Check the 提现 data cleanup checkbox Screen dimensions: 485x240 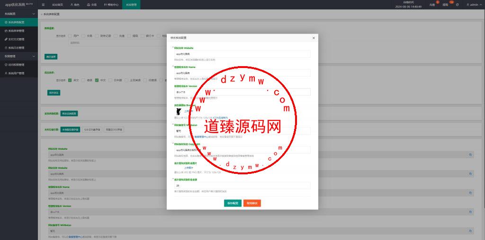(129, 36)
